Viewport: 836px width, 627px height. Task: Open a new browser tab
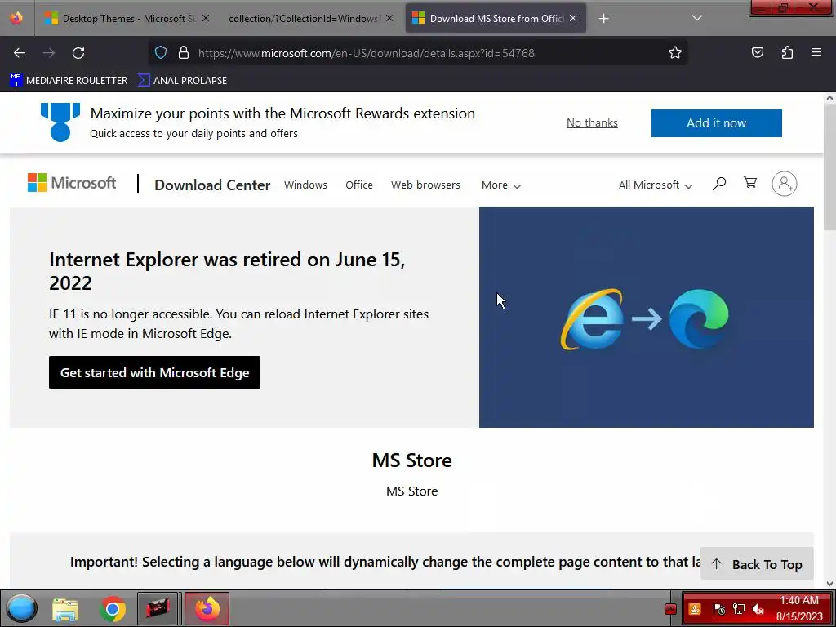(603, 19)
